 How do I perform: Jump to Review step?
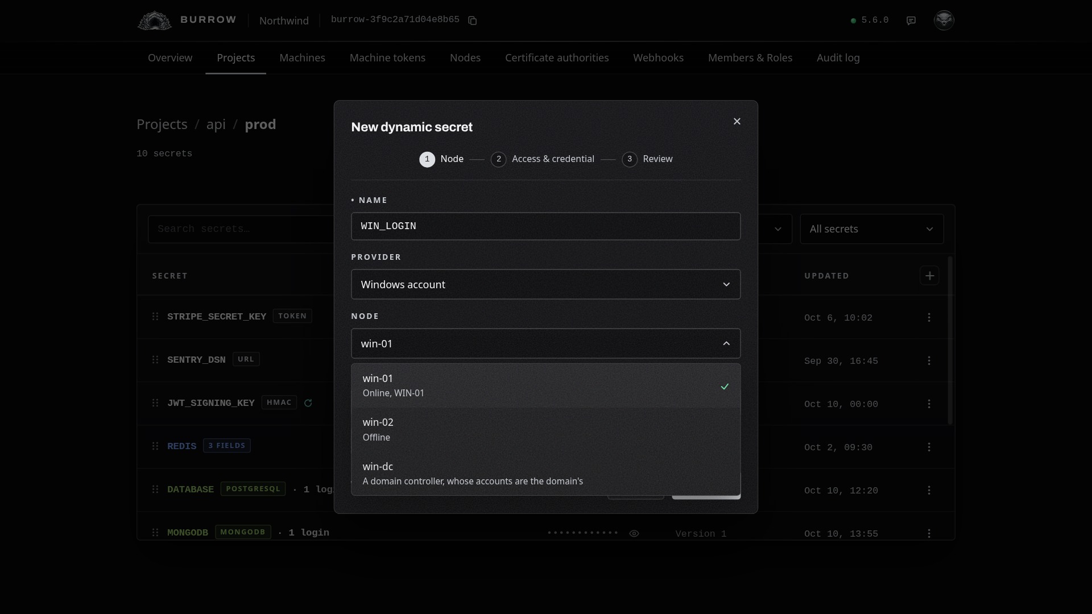[647, 159]
